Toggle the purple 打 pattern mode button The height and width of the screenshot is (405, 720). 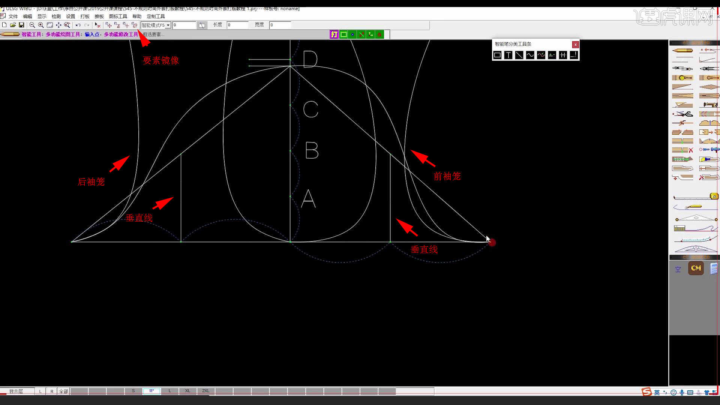[334, 34]
